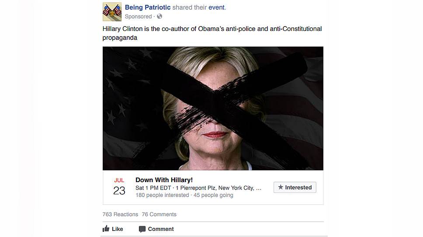The height and width of the screenshot is (237, 423).
Task: Click the Comment text label
Action: [161, 229]
